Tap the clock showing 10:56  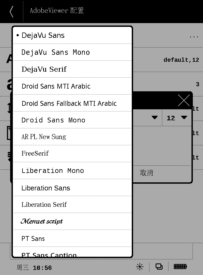42,268
